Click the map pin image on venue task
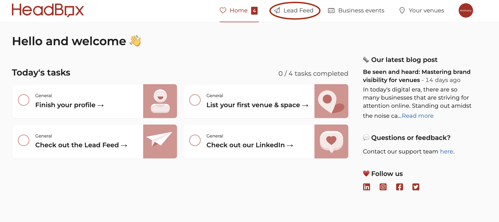499x222 pixels. [x=331, y=101]
